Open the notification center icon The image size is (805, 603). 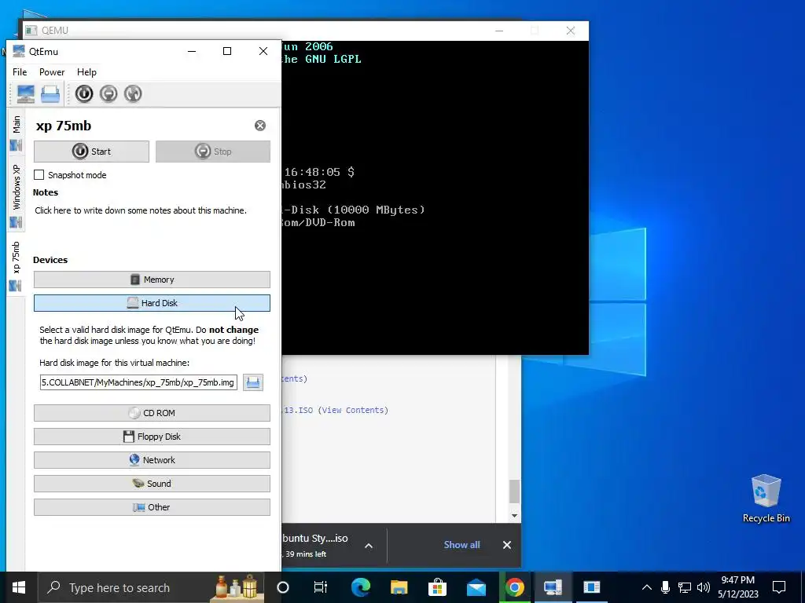tap(779, 587)
